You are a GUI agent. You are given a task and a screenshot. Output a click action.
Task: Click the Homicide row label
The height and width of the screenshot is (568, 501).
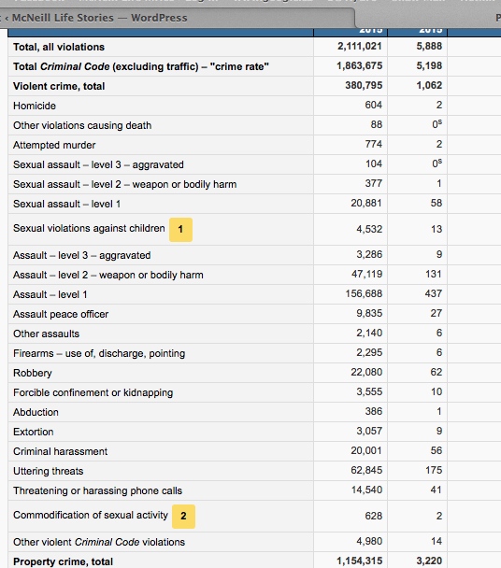pos(35,106)
